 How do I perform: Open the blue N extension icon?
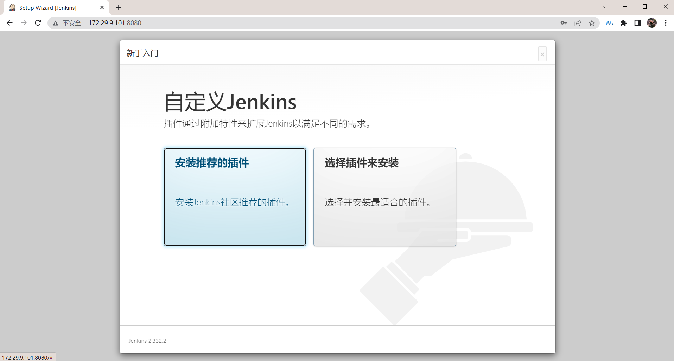pyautogui.click(x=609, y=23)
